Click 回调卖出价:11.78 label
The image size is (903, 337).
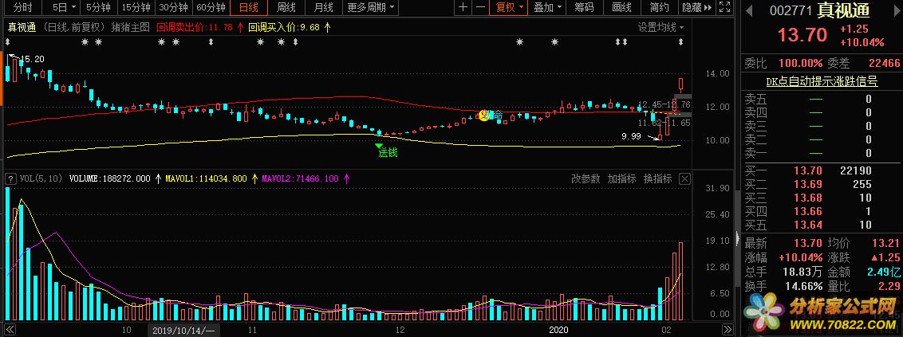point(195,27)
